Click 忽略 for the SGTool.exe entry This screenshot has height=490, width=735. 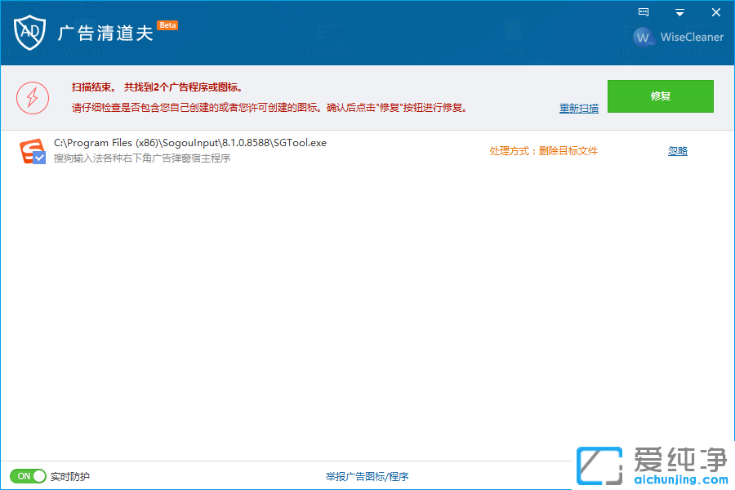[x=678, y=151]
